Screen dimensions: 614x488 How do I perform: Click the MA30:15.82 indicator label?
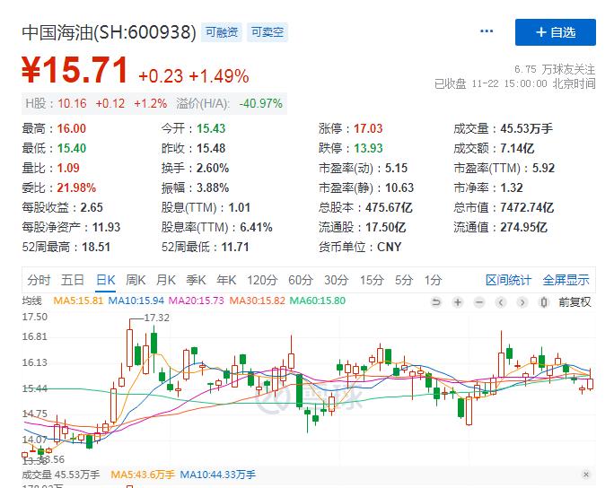tap(258, 301)
